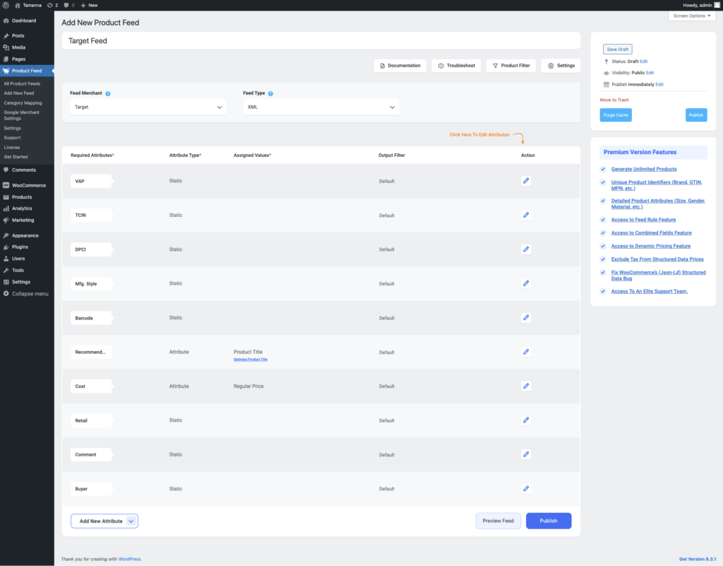Viewport: 723px width, 566px height.
Task: Click Get Version 6.3.1 link
Action: coord(697,559)
